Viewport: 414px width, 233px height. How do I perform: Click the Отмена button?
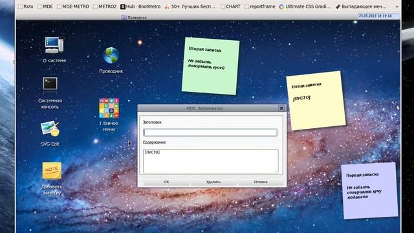pos(261,182)
